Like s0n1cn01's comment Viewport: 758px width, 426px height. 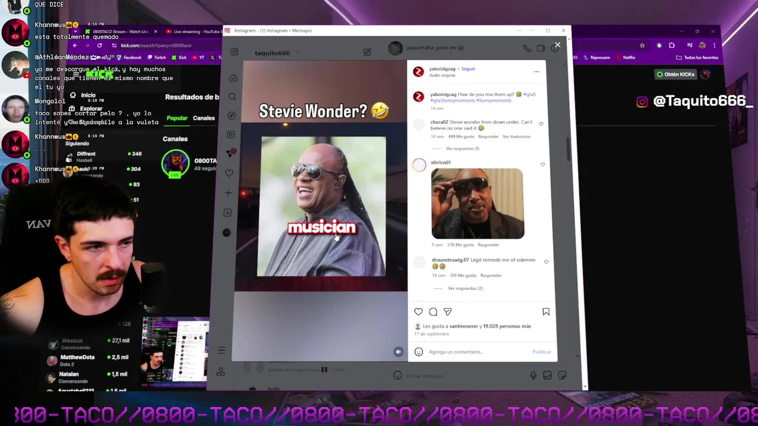[542, 164]
